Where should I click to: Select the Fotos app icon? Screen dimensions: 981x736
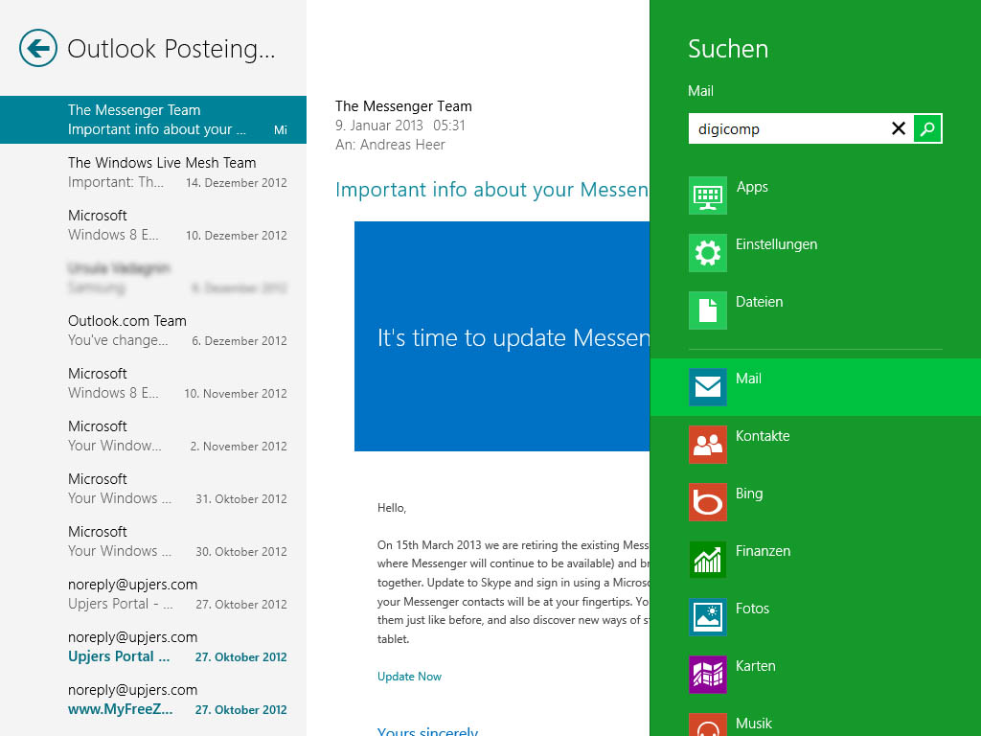pyautogui.click(x=753, y=608)
